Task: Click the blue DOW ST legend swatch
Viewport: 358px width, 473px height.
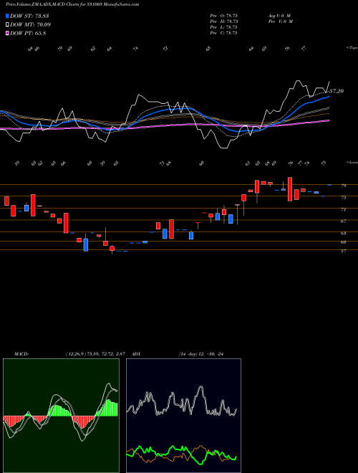Action: [7, 16]
